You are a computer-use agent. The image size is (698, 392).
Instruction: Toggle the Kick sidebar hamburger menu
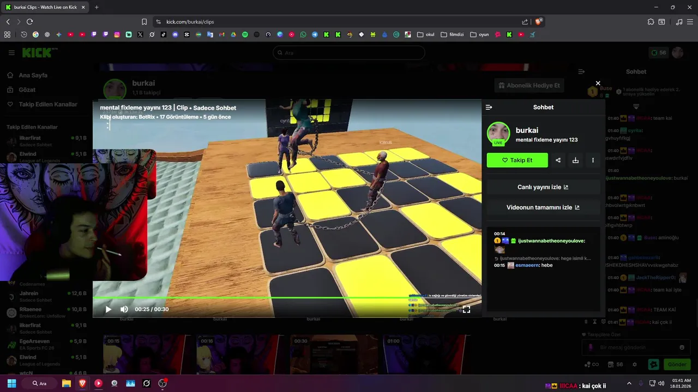pyautogui.click(x=11, y=53)
